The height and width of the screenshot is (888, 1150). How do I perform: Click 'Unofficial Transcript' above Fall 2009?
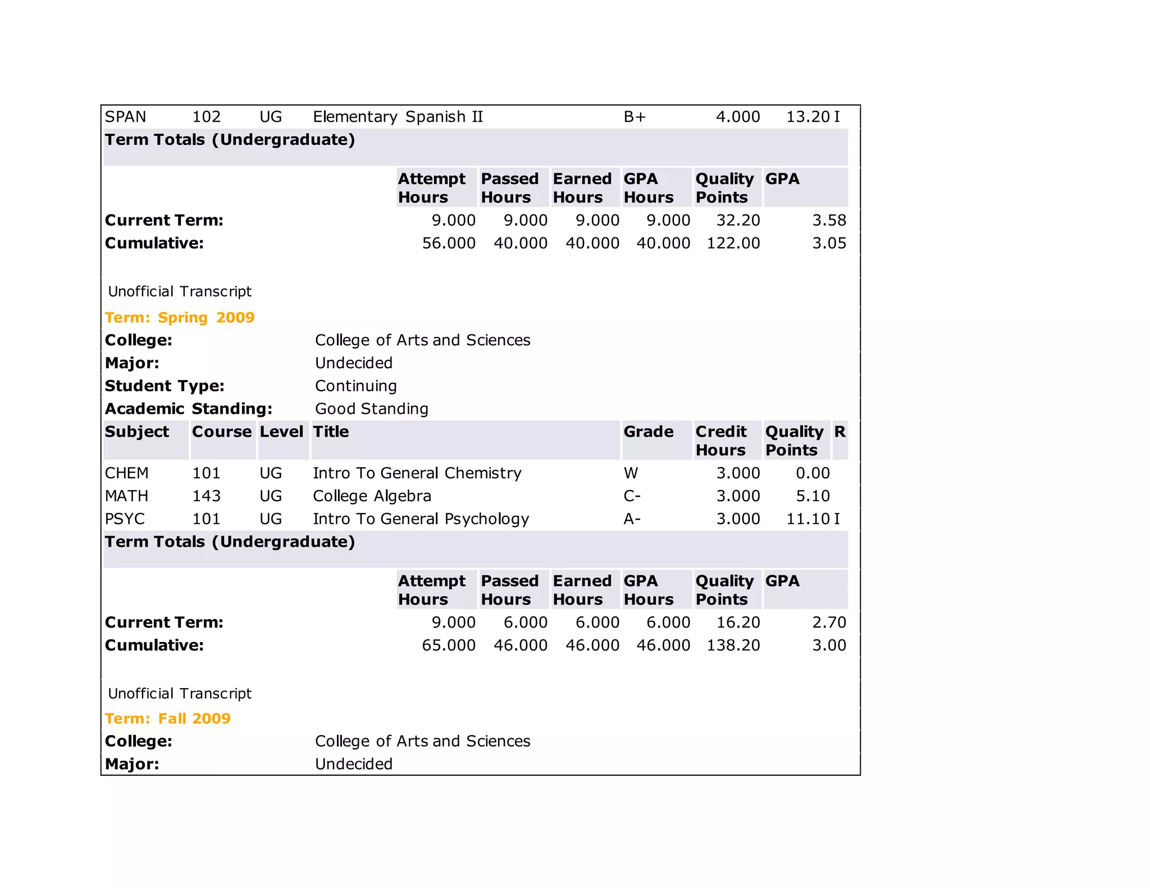pos(180,693)
